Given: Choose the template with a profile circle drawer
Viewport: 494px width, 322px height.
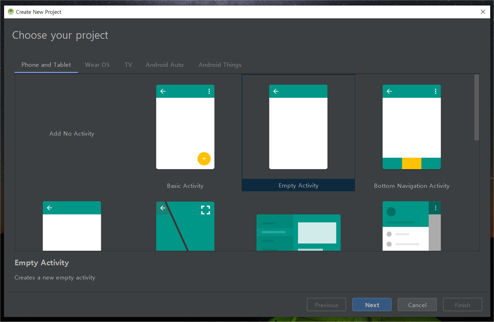Looking at the screenshot, I should point(412,226).
